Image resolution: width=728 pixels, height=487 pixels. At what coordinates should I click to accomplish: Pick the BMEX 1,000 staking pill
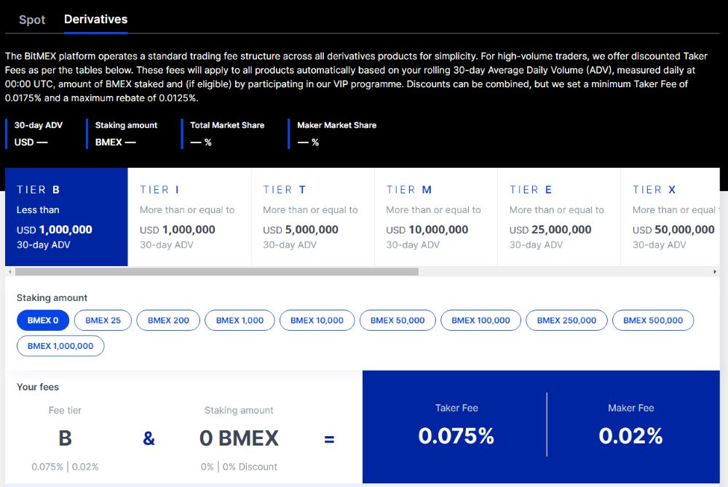coord(240,321)
